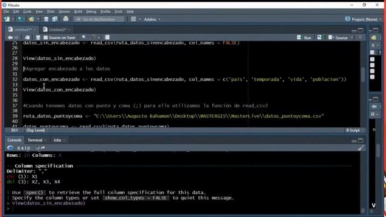The width and height of the screenshot is (386, 217).
Task: Maximize the Console pane
Action: (361, 140)
